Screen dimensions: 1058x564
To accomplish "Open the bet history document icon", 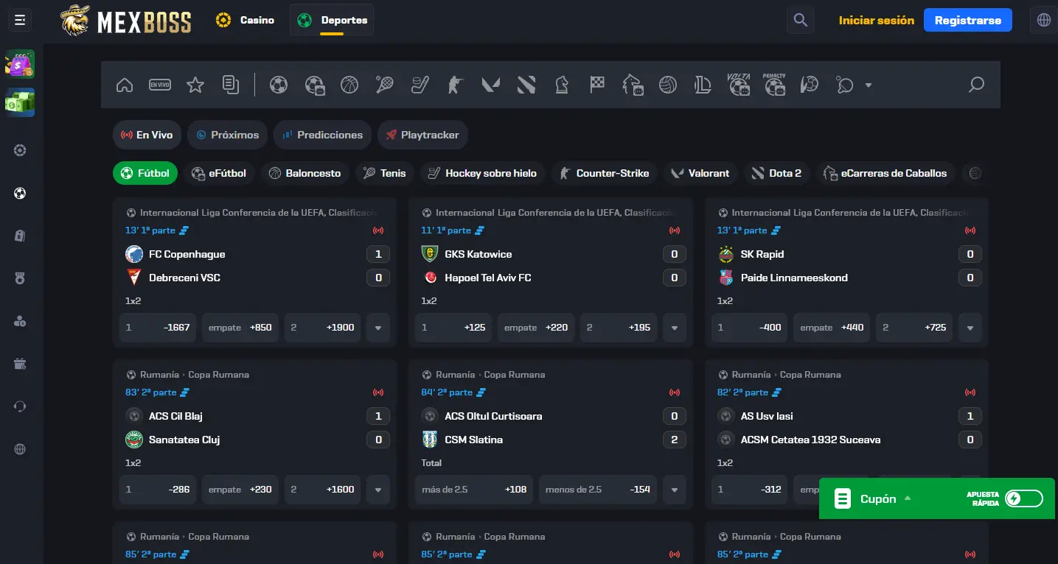I will 231,85.
